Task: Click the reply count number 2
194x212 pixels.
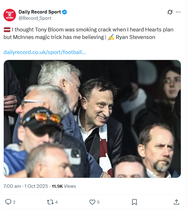Action: point(14,202)
